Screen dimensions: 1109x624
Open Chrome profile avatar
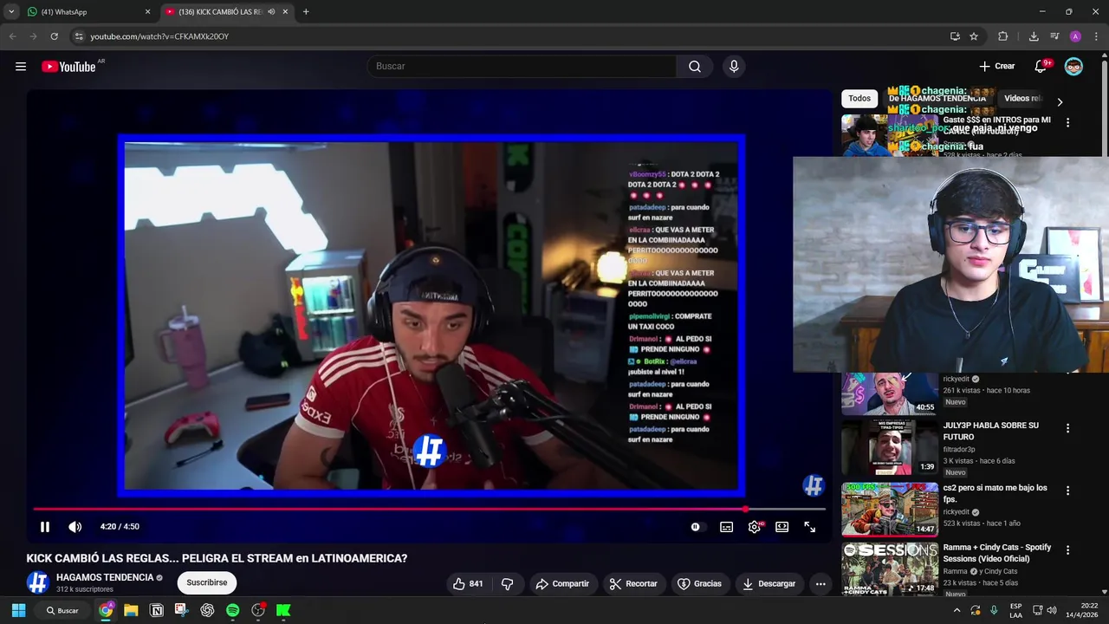[x=1075, y=36]
